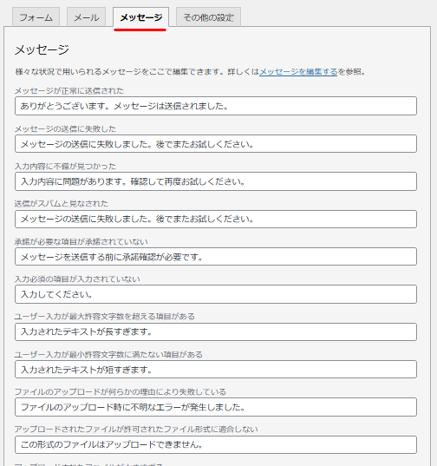The width and height of the screenshot is (437, 466).
Task: Switch to the フォーム tab
Action: [36, 17]
